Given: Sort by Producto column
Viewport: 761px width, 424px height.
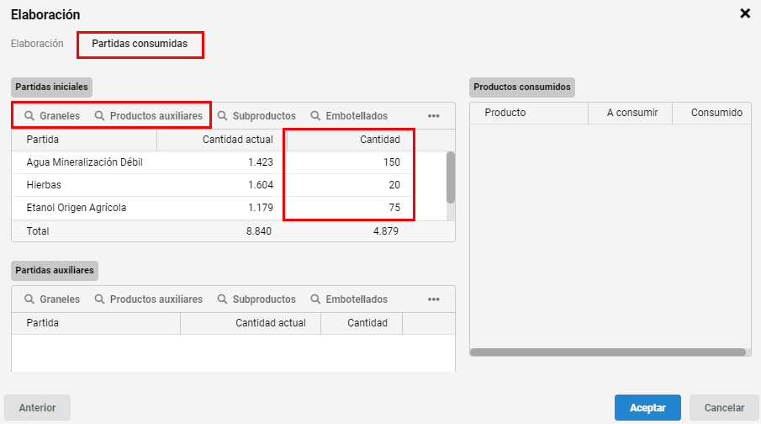Looking at the screenshot, I should [x=529, y=113].
